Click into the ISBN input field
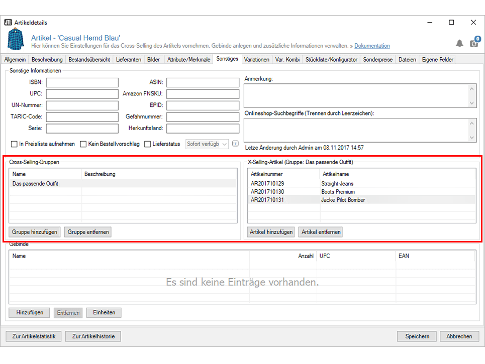Viewport: 485px width, 364px height. pyautogui.click(x=82, y=82)
